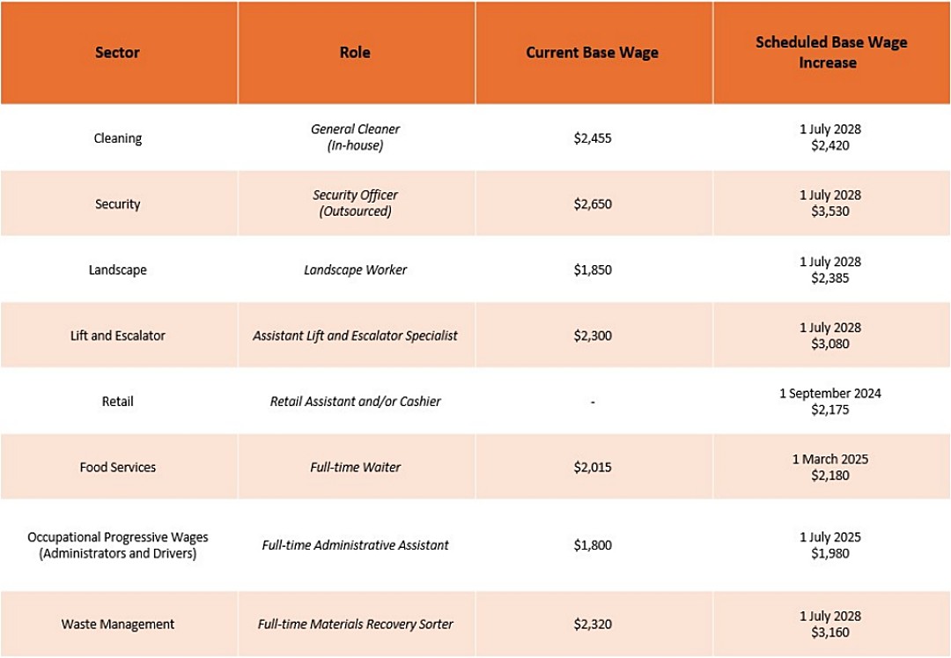Select the Current Base Wage header
The height and width of the screenshot is (658, 951).
coord(593,53)
